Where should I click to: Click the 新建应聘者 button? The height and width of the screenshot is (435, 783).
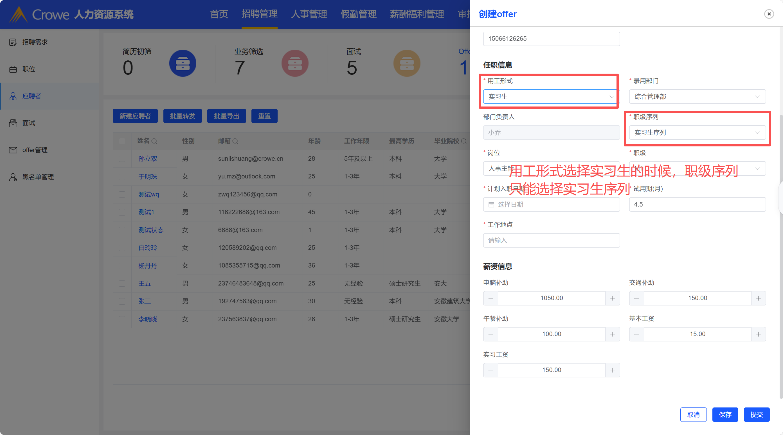tap(135, 116)
